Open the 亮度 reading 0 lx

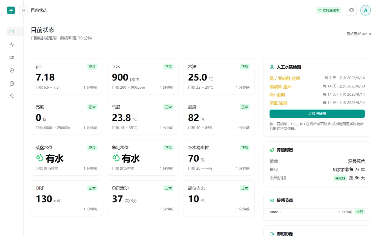point(41,118)
